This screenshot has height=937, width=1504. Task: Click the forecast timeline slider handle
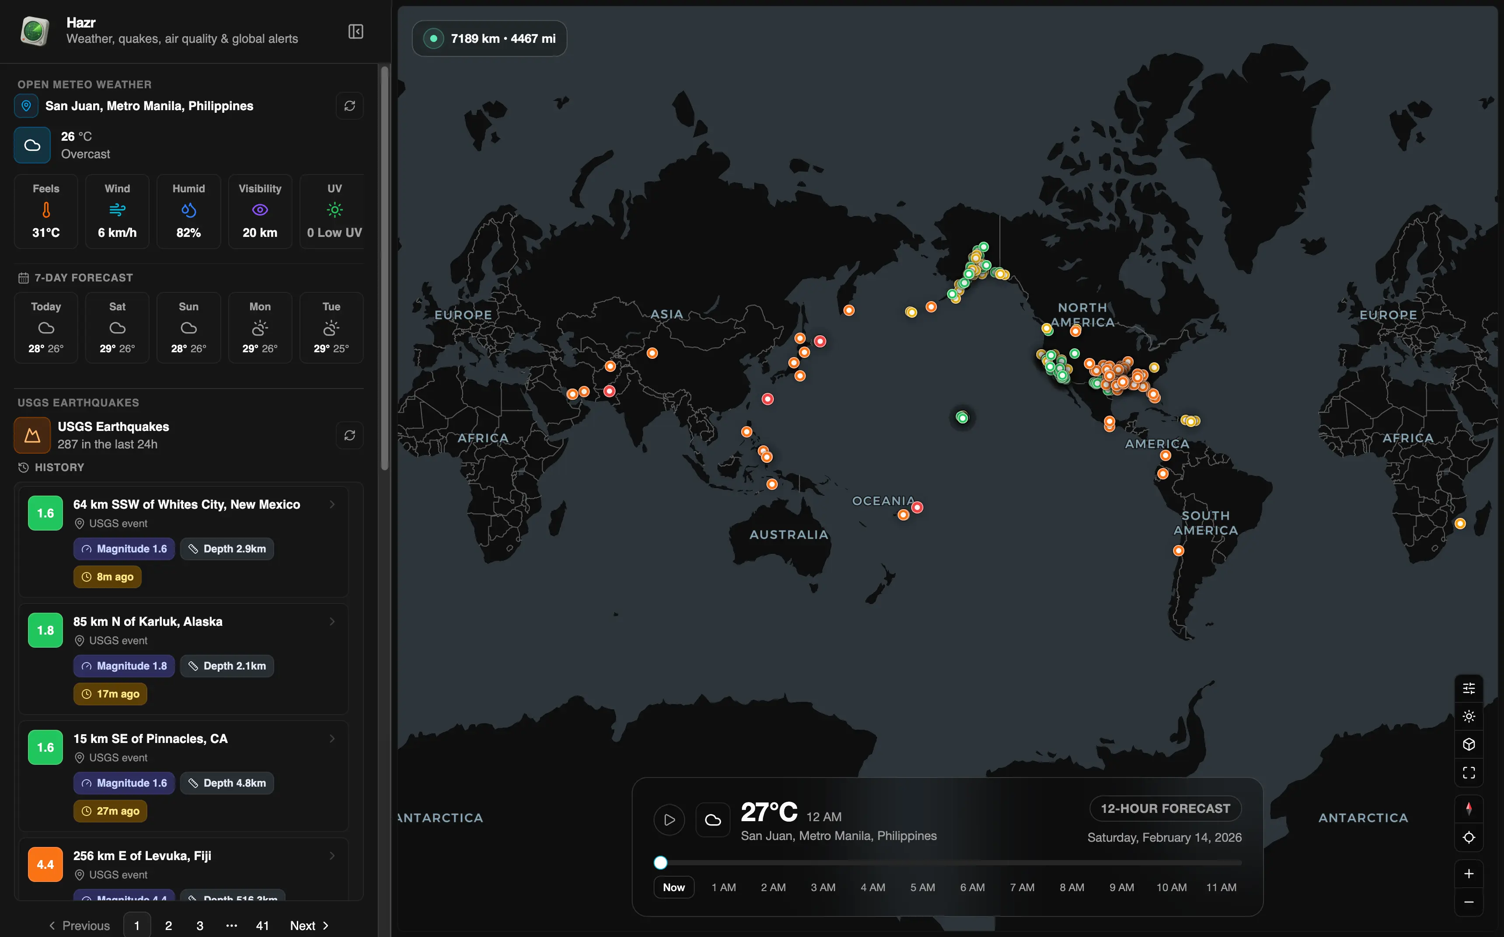click(x=661, y=863)
